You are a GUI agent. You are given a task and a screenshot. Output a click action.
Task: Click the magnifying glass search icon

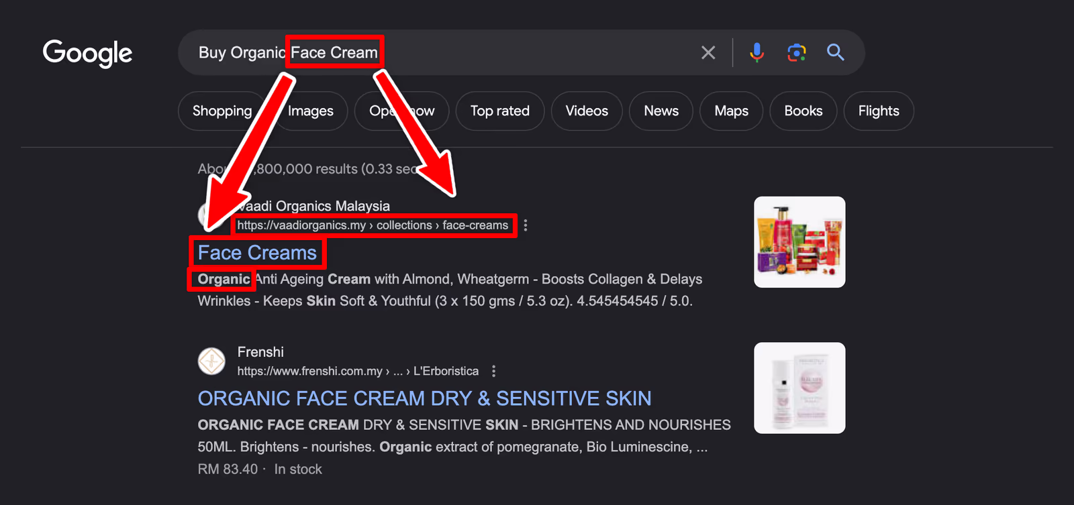coord(836,52)
